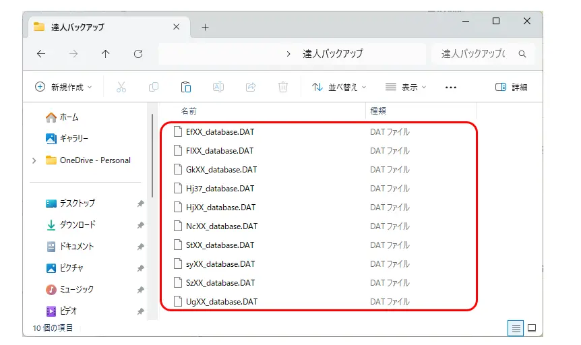This screenshot has width=581, height=345.
Task: Click the Paste clipboard icon
Action: (x=185, y=87)
